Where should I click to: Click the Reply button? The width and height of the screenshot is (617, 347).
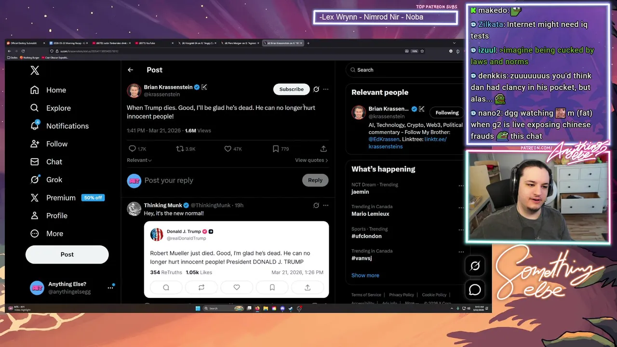315,180
